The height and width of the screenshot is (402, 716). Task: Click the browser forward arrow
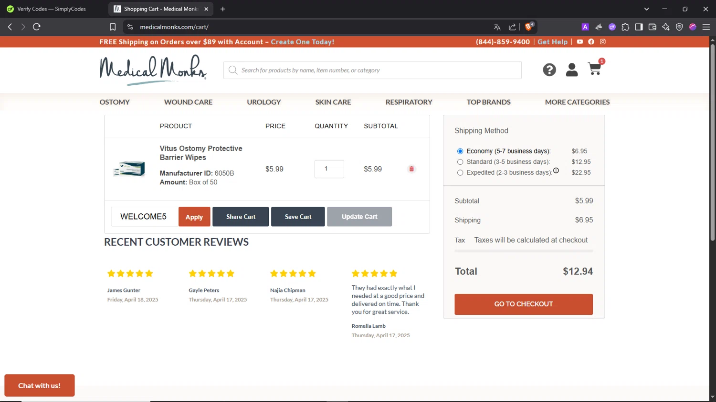[x=23, y=27]
